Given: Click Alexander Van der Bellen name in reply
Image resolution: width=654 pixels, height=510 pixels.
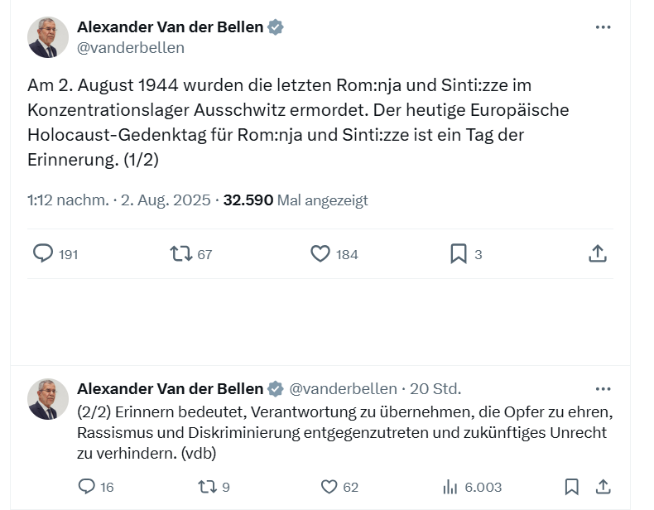Looking at the screenshot, I should [170, 388].
